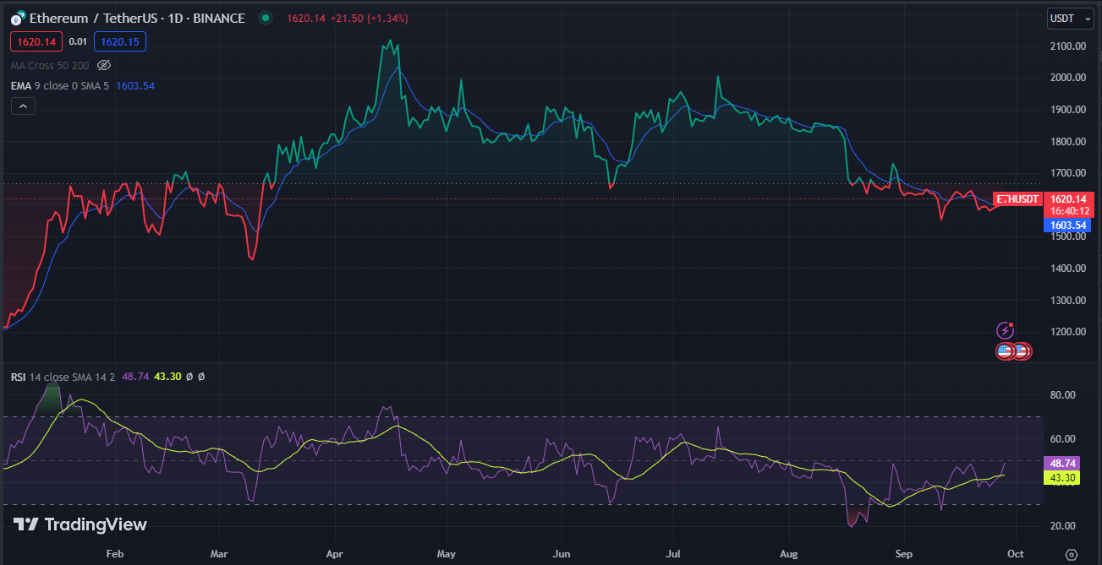
Task: Click the red sell price button 1620.14
Action: (x=36, y=41)
